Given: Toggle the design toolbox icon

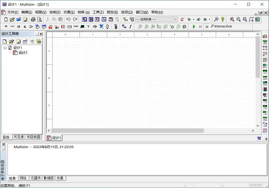Looking at the screenshot, I should point(84,19).
